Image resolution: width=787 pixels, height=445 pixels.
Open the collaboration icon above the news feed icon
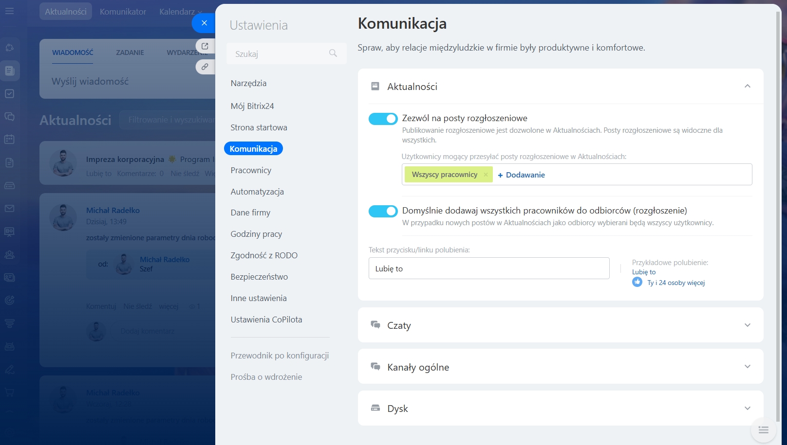pos(9,48)
